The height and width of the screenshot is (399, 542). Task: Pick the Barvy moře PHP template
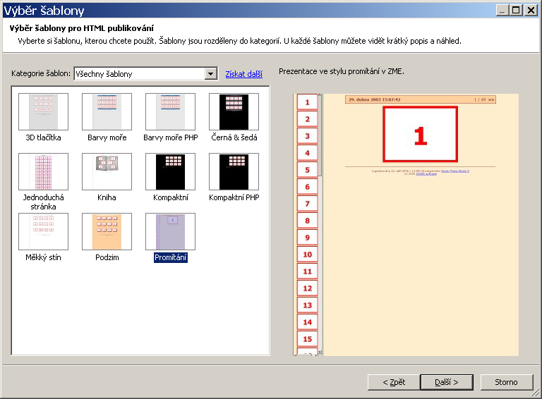pyautogui.click(x=170, y=111)
